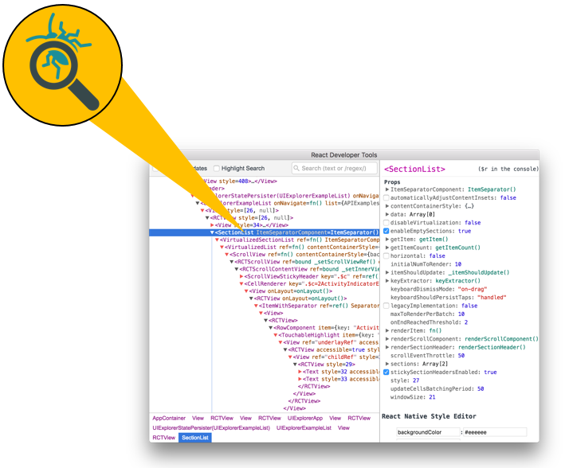Edit windowSize value 21
The image size is (565, 468).
(432, 397)
